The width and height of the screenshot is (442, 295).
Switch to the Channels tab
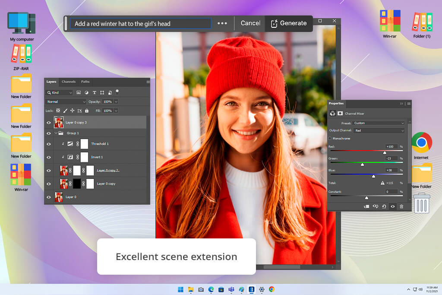pyautogui.click(x=69, y=82)
